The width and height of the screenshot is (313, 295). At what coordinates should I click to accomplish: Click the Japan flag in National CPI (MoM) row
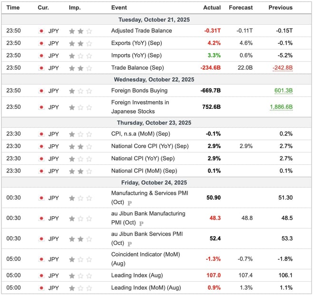pyautogui.click(x=41, y=171)
